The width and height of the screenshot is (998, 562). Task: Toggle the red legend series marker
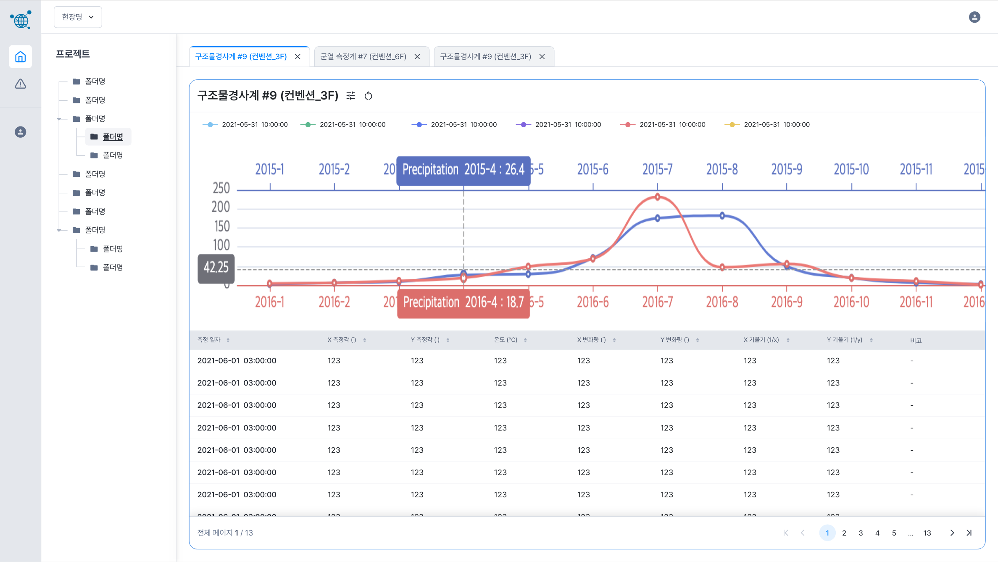[x=628, y=125]
